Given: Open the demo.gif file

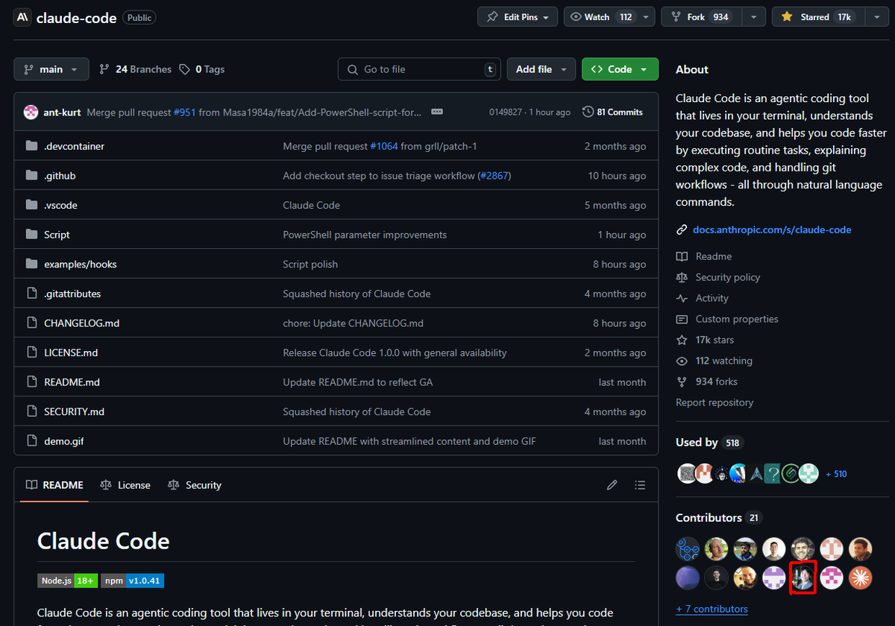Looking at the screenshot, I should (x=64, y=441).
